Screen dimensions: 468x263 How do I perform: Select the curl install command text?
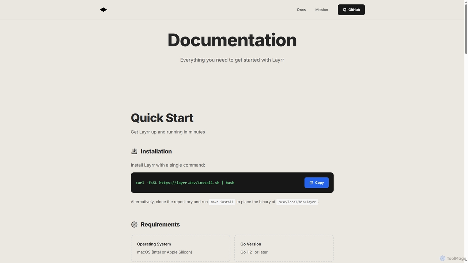[185, 183]
